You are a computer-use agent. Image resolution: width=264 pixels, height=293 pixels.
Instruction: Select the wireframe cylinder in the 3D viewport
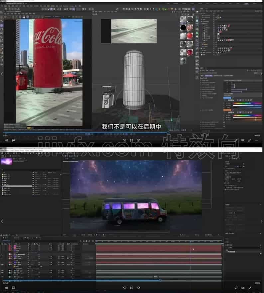(134, 80)
